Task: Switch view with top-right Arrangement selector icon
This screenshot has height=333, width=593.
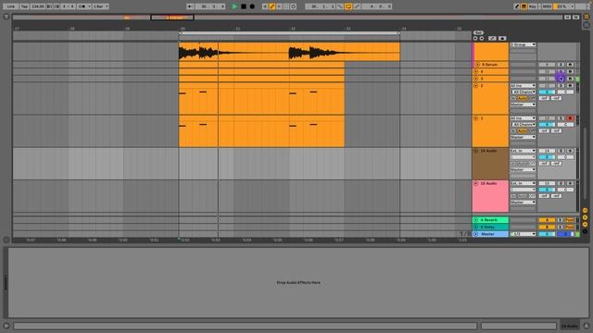Action: pos(587,17)
